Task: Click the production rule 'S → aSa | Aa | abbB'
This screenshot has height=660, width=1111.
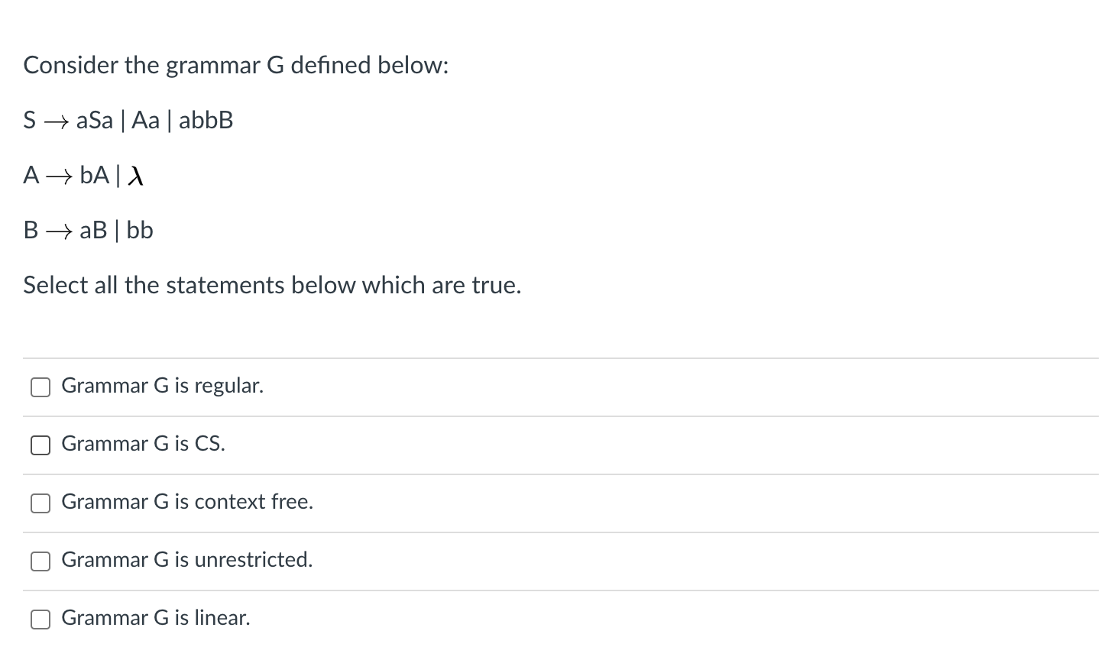Action: point(128,120)
